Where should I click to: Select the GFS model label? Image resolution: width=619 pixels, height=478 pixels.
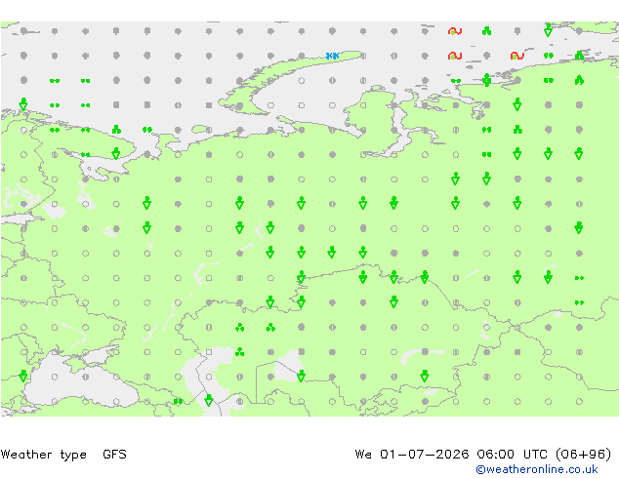point(114,455)
